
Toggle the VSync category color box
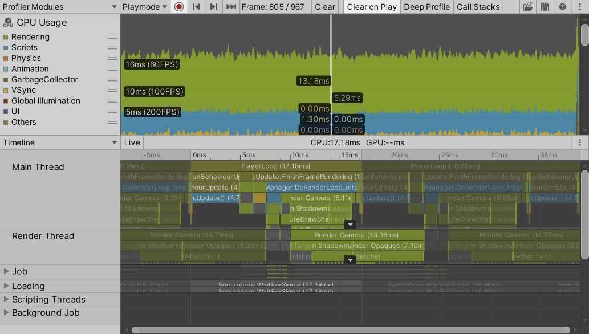(x=6, y=91)
